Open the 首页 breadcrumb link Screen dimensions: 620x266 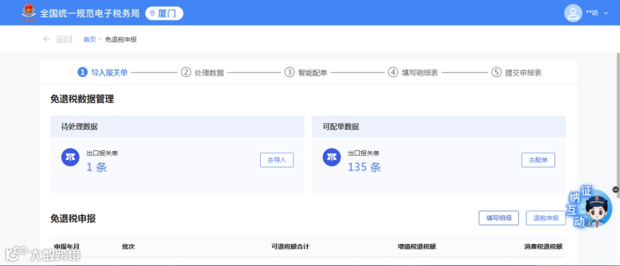point(90,40)
